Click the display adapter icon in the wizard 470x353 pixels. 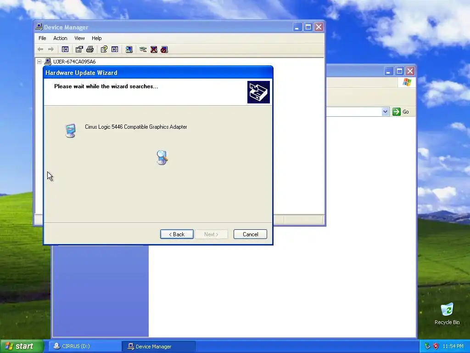tap(70, 131)
